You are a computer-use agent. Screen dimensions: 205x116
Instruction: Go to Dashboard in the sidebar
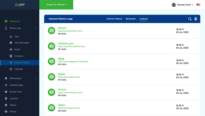pos(15,21)
